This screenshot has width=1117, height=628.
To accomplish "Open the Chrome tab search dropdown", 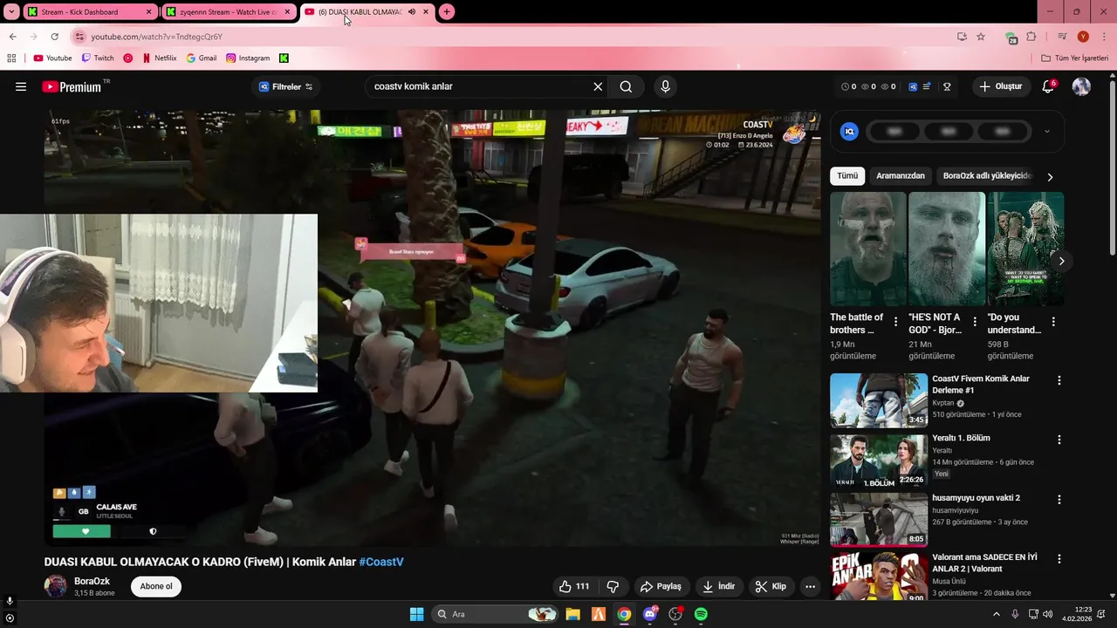I will pos(11,12).
